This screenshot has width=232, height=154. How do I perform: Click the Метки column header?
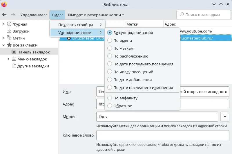point(144,24)
